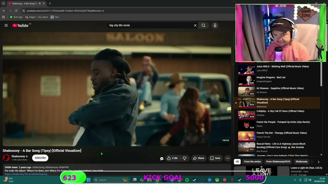Save the video to a playlist
The width and height of the screenshot is (328, 184).
(x=215, y=158)
